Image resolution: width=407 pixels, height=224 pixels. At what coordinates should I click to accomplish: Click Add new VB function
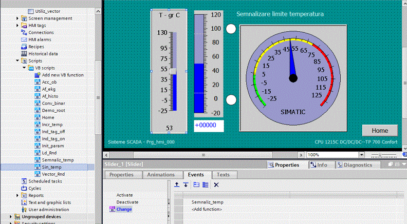pos(62,75)
